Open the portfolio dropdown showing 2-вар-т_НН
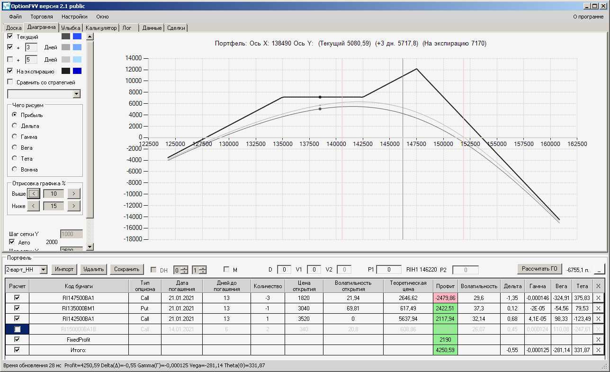This screenshot has width=610, height=372. click(x=44, y=270)
